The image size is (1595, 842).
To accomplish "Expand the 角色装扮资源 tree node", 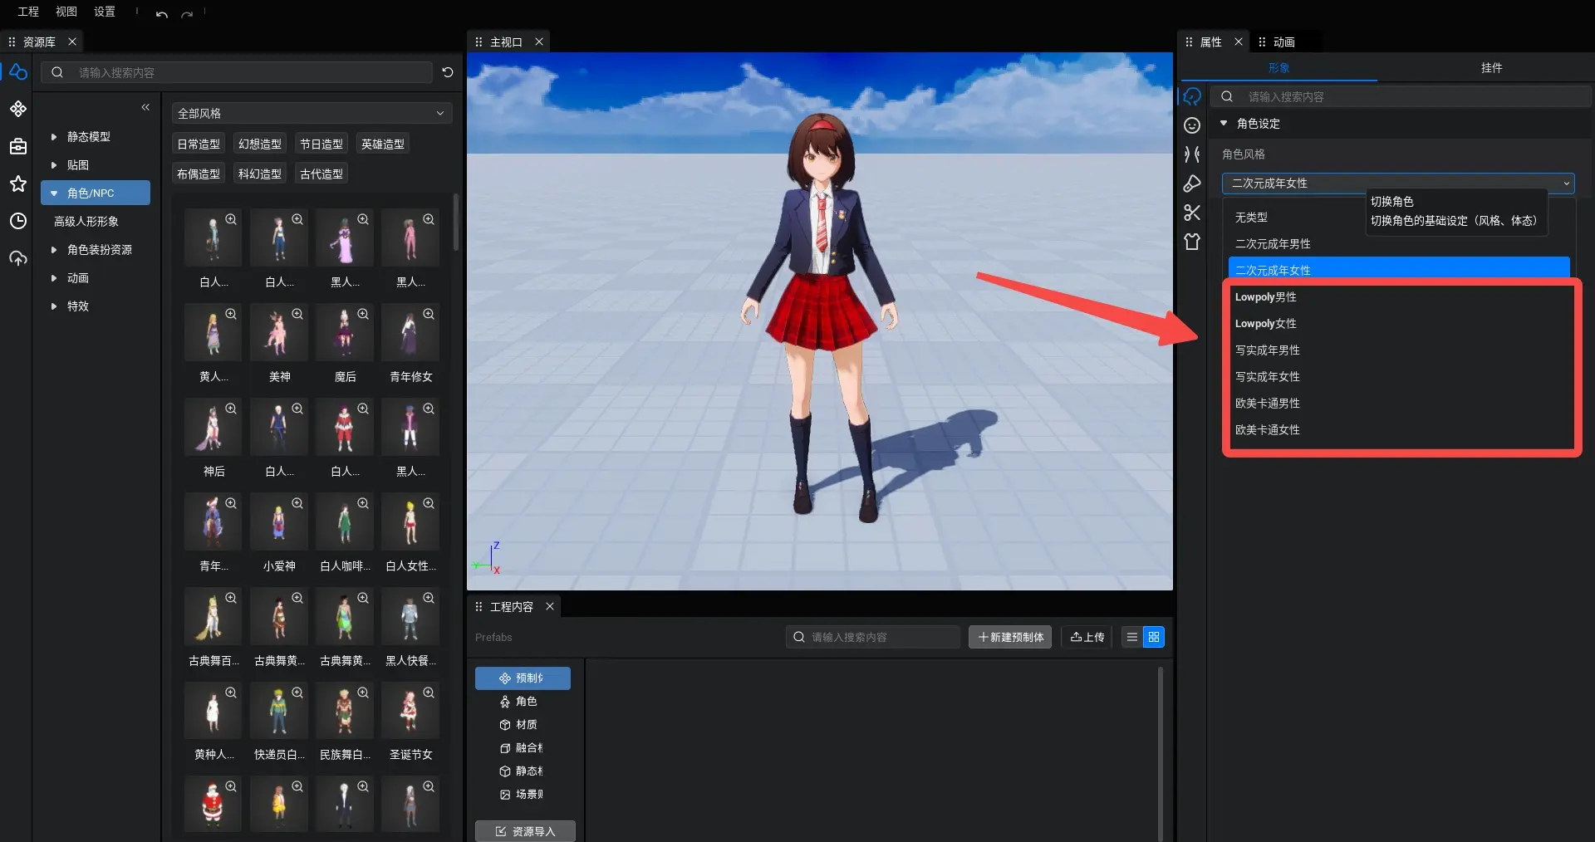I will click(54, 250).
